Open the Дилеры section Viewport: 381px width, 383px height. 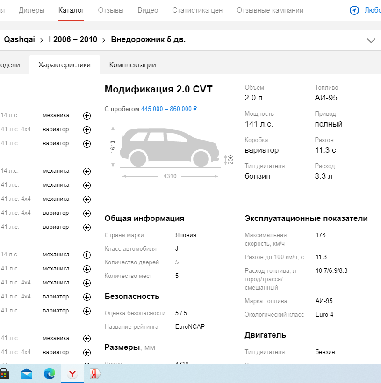pos(31,10)
